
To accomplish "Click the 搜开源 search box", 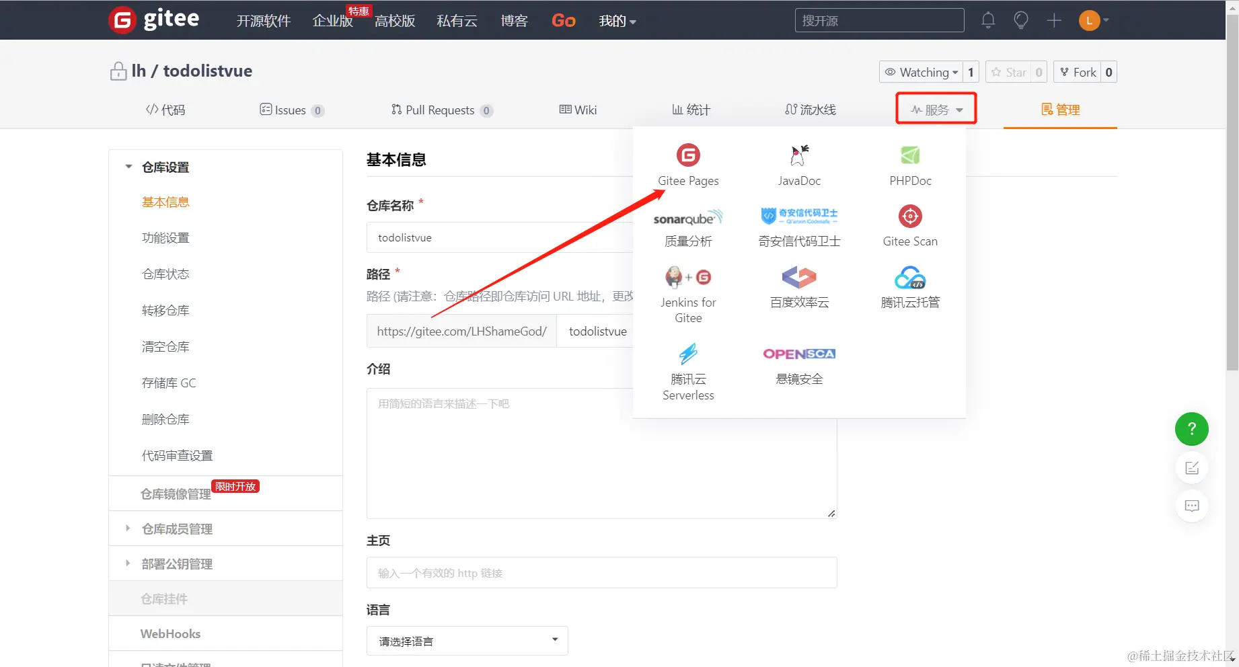I will 879,20.
